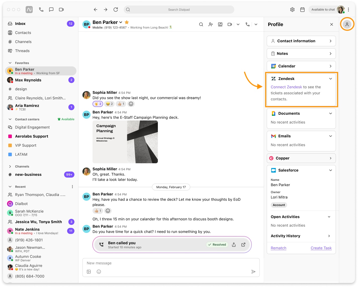Open Recent section three-dot menu

[x=72, y=187]
